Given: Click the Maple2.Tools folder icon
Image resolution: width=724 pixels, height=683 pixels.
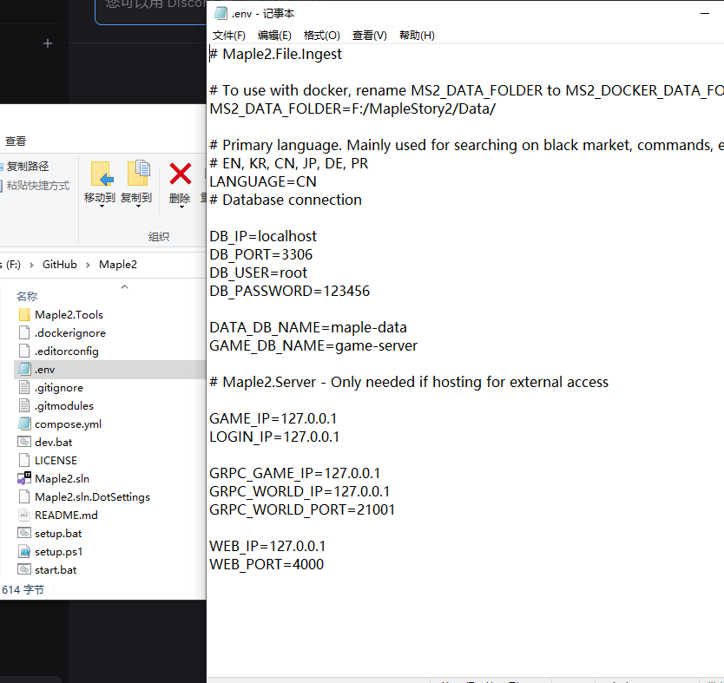Looking at the screenshot, I should pos(24,315).
